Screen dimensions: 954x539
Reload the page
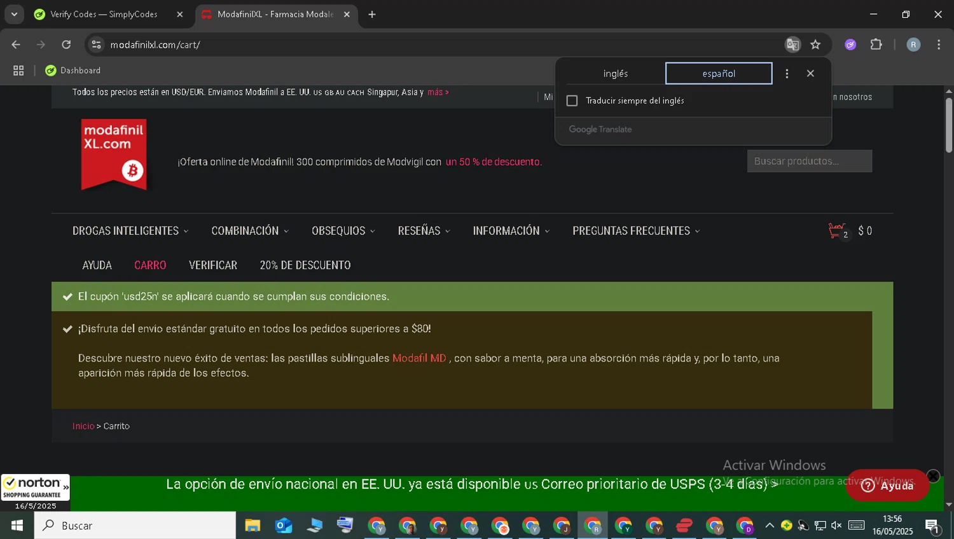click(66, 45)
